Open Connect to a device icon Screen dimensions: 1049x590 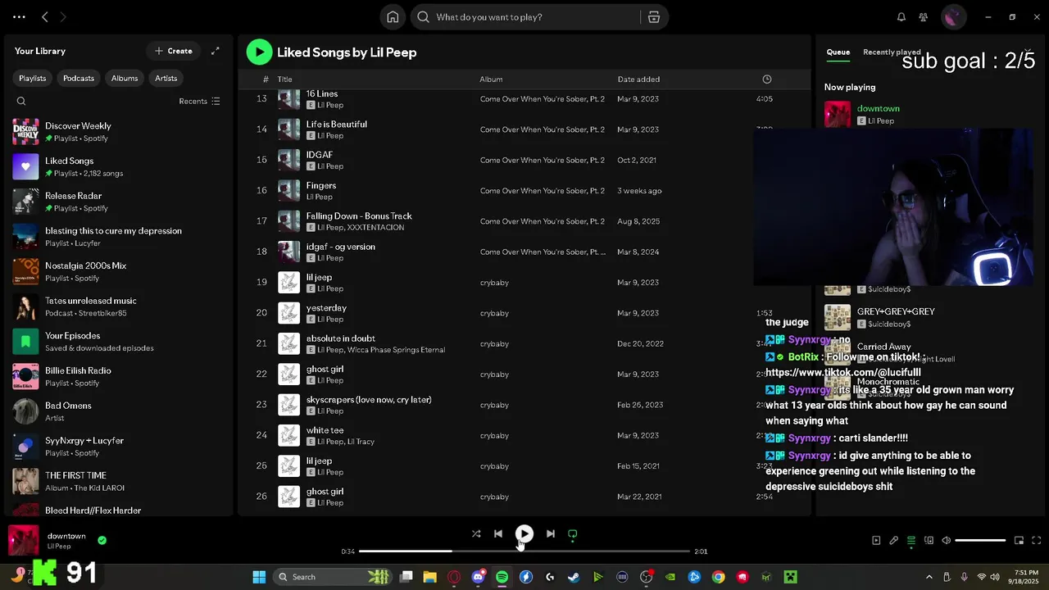(x=929, y=540)
